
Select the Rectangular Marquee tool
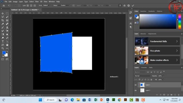click(7, 13)
